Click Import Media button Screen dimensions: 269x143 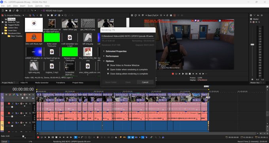[13, 15]
